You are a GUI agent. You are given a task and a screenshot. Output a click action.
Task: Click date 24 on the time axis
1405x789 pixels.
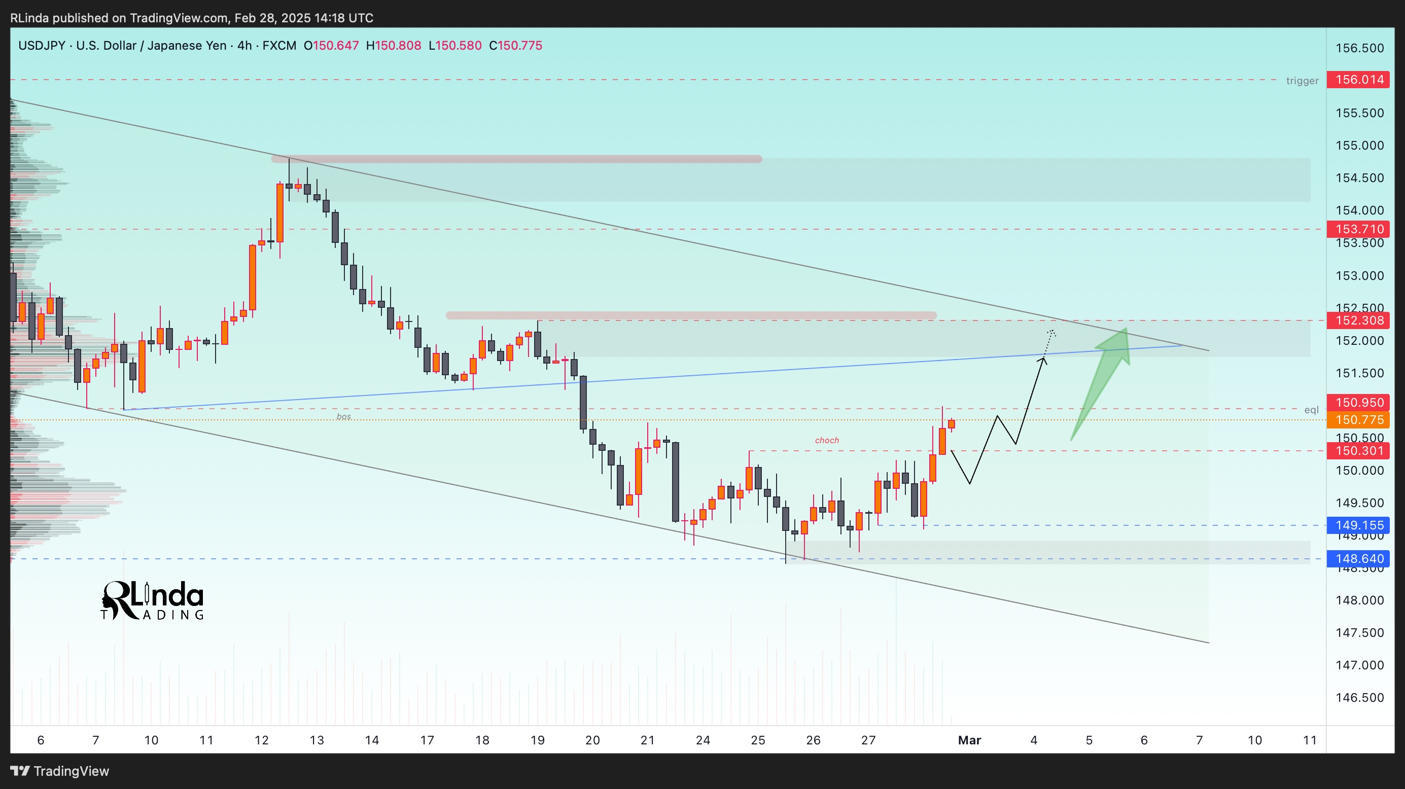pyautogui.click(x=702, y=740)
